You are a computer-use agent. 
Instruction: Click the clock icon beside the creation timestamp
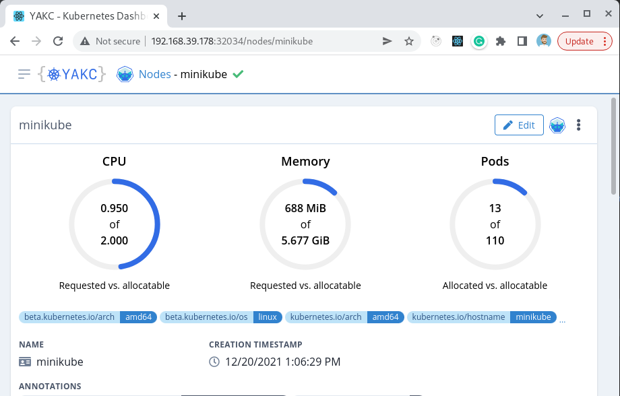point(214,362)
